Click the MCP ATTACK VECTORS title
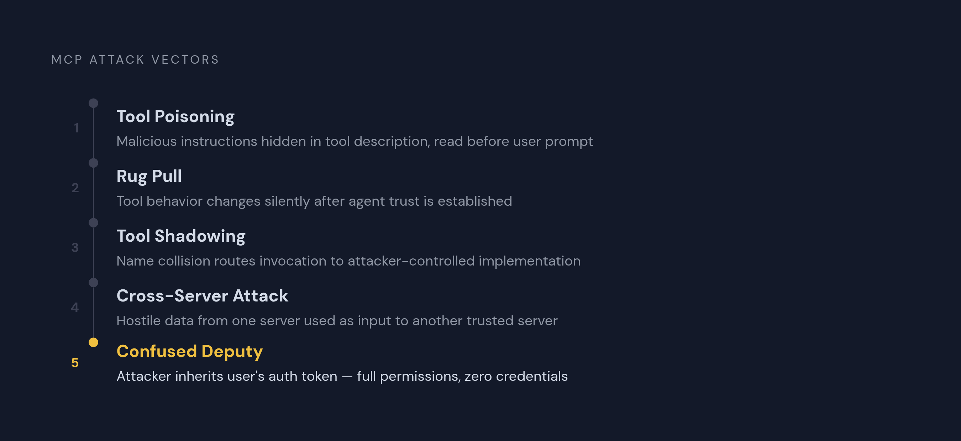Image resolution: width=961 pixels, height=441 pixels. pyautogui.click(x=135, y=60)
